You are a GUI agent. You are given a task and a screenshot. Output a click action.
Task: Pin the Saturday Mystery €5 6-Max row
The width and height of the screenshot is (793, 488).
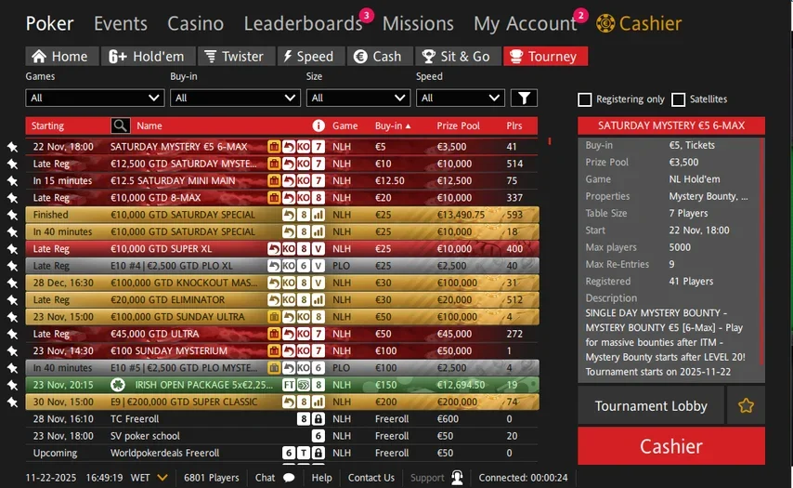tap(12, 147)
